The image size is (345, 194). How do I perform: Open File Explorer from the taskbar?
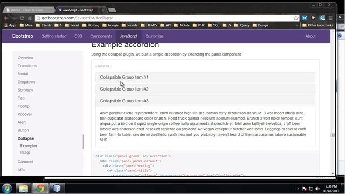[24, 189]
